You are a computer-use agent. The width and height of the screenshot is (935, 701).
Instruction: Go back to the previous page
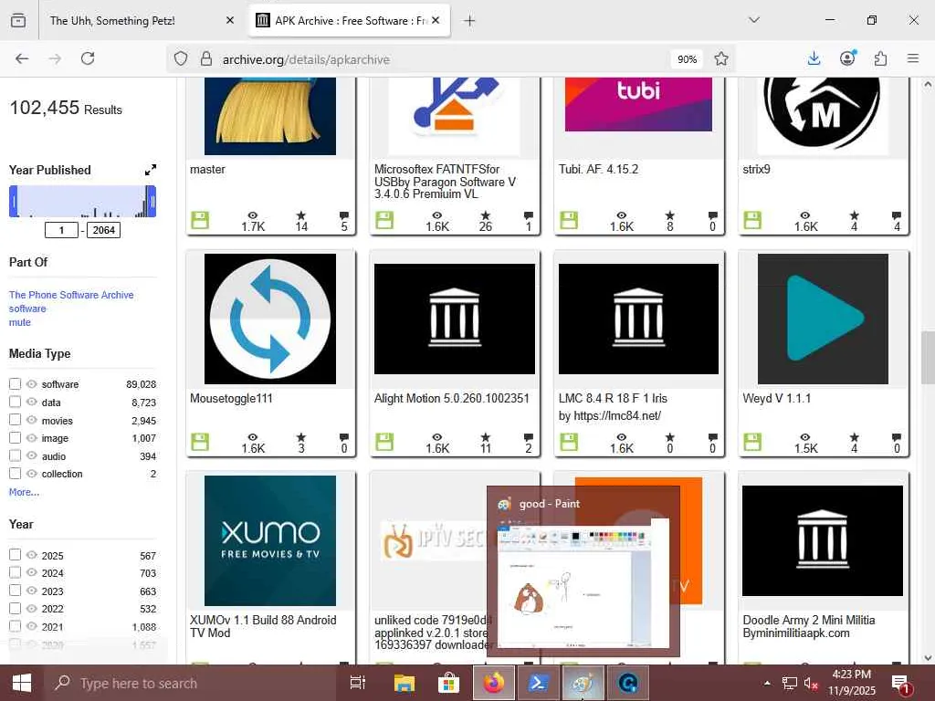(x=22, y=58)
